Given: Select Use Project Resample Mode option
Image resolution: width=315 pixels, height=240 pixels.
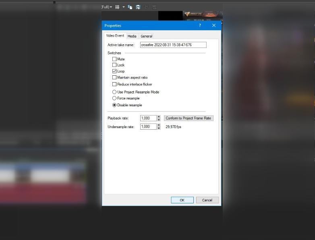Looking at the screenshot, I should [x=114, y=92].
